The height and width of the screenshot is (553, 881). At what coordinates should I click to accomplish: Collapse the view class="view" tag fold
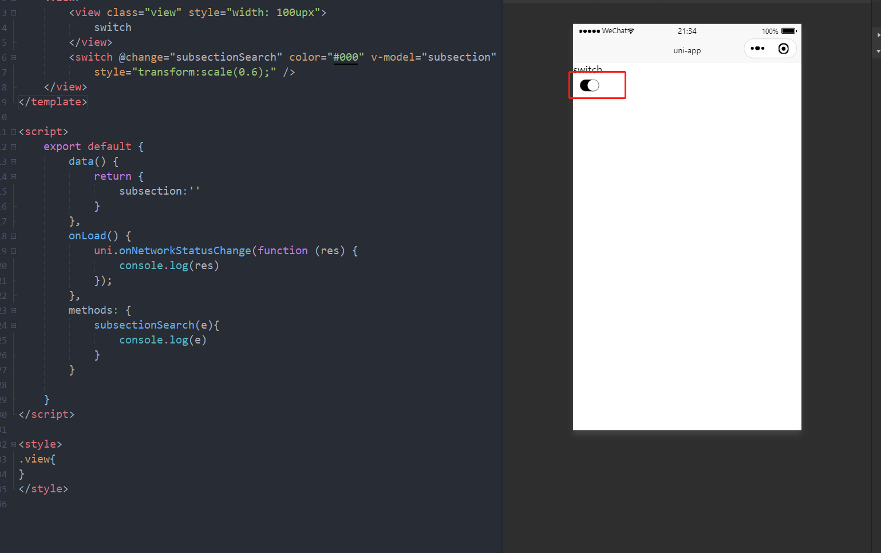(13, 13)
